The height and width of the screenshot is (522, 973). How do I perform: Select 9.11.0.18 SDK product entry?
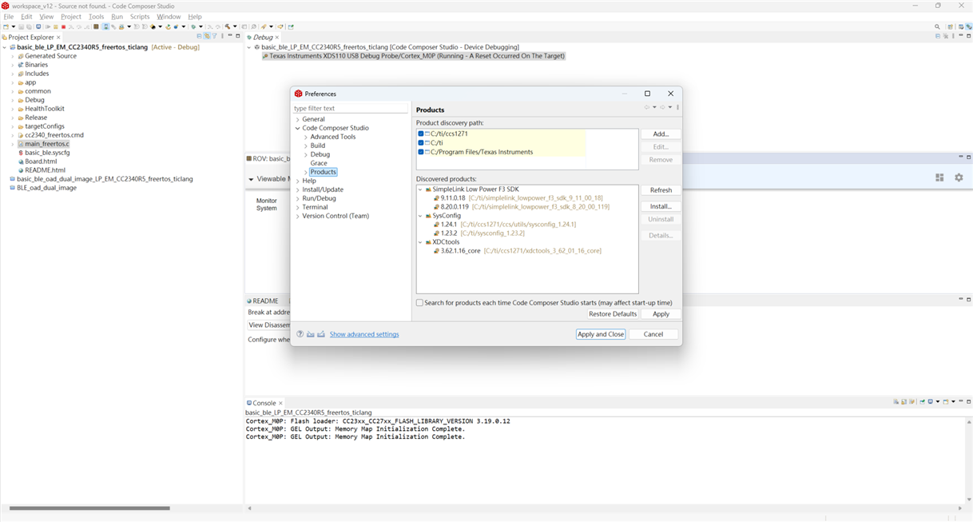tap(518, 198)
